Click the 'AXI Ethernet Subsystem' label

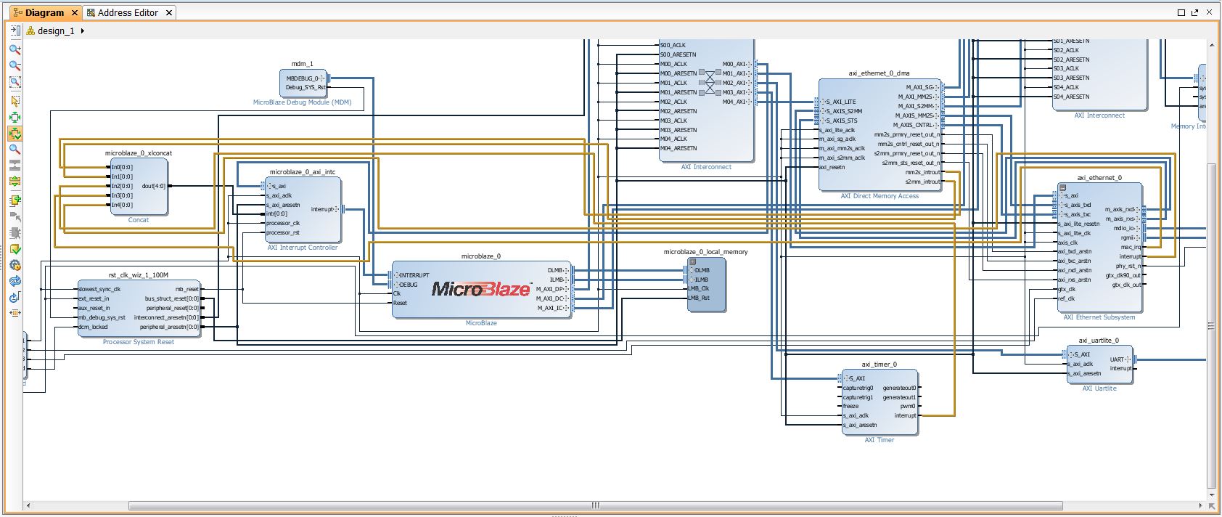click(1099, 317)
